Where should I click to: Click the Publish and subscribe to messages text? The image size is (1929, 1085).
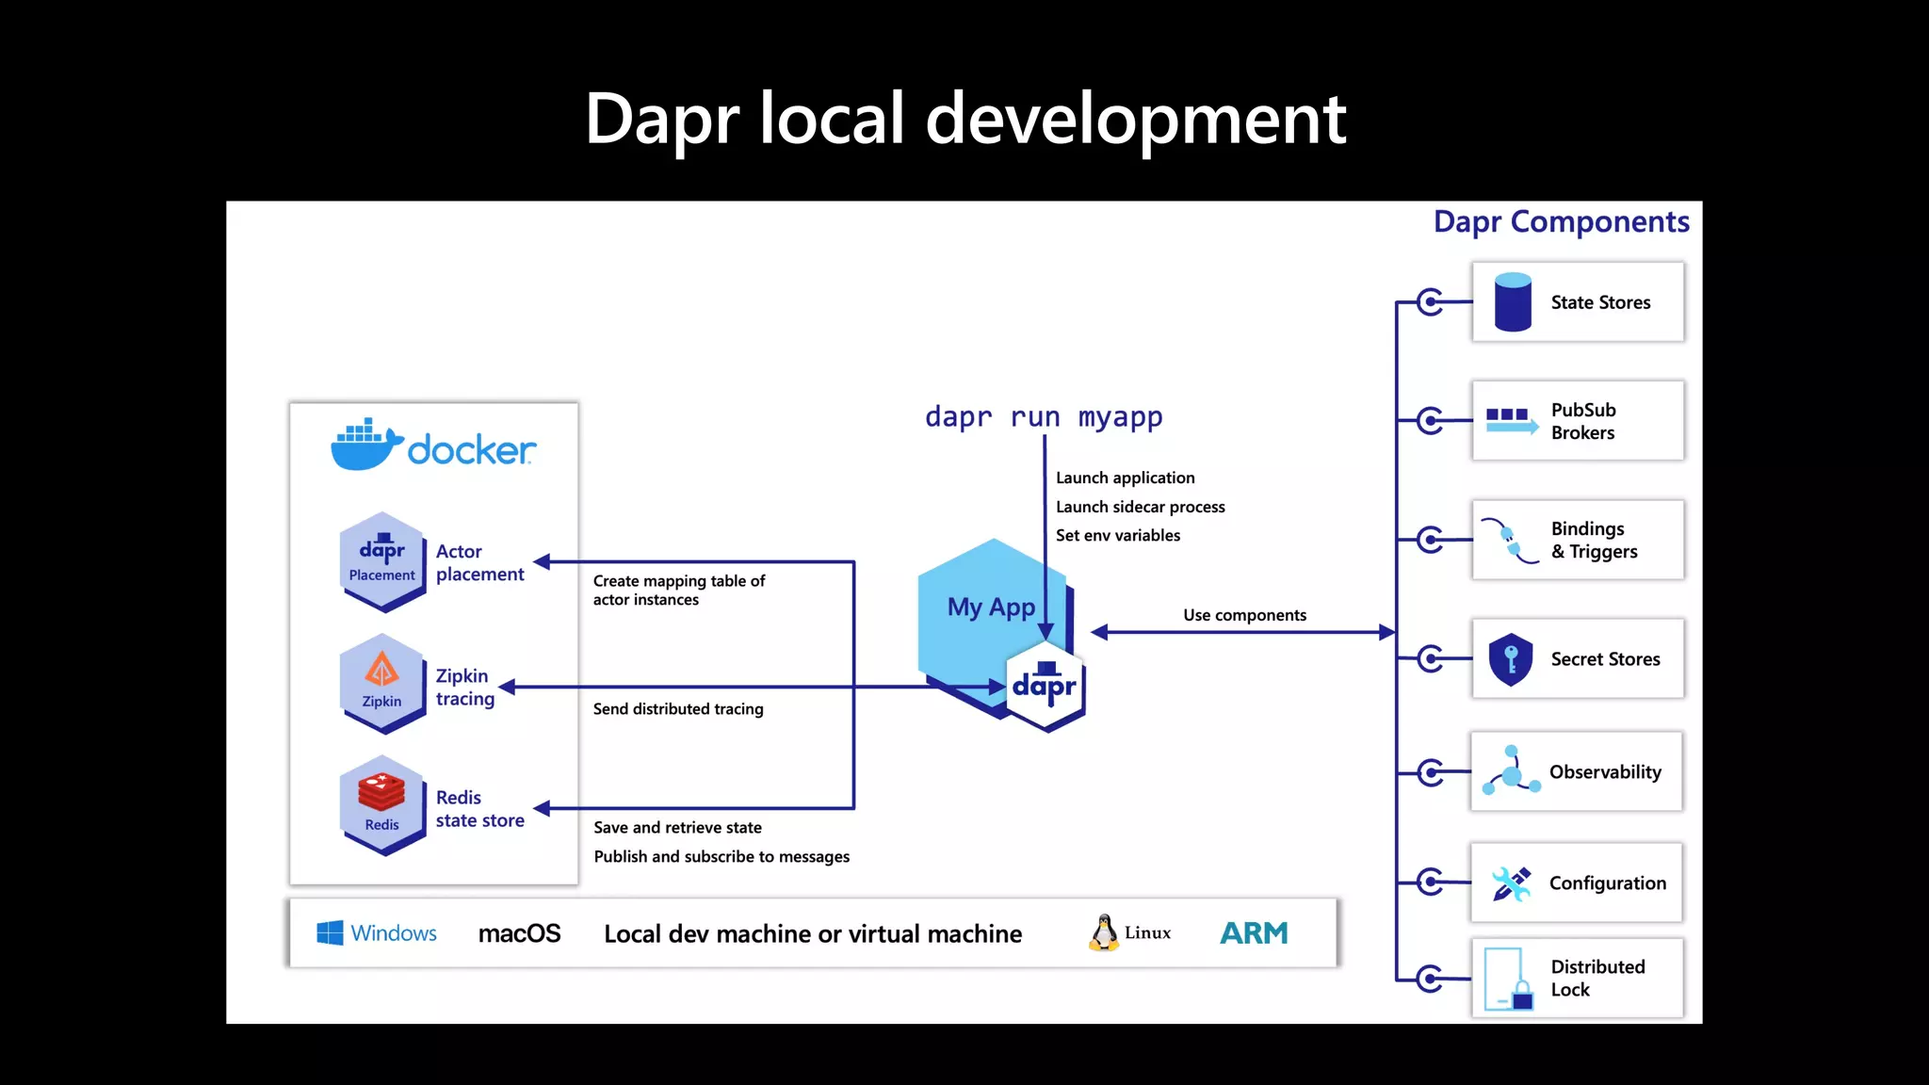[x=721, y=857]
